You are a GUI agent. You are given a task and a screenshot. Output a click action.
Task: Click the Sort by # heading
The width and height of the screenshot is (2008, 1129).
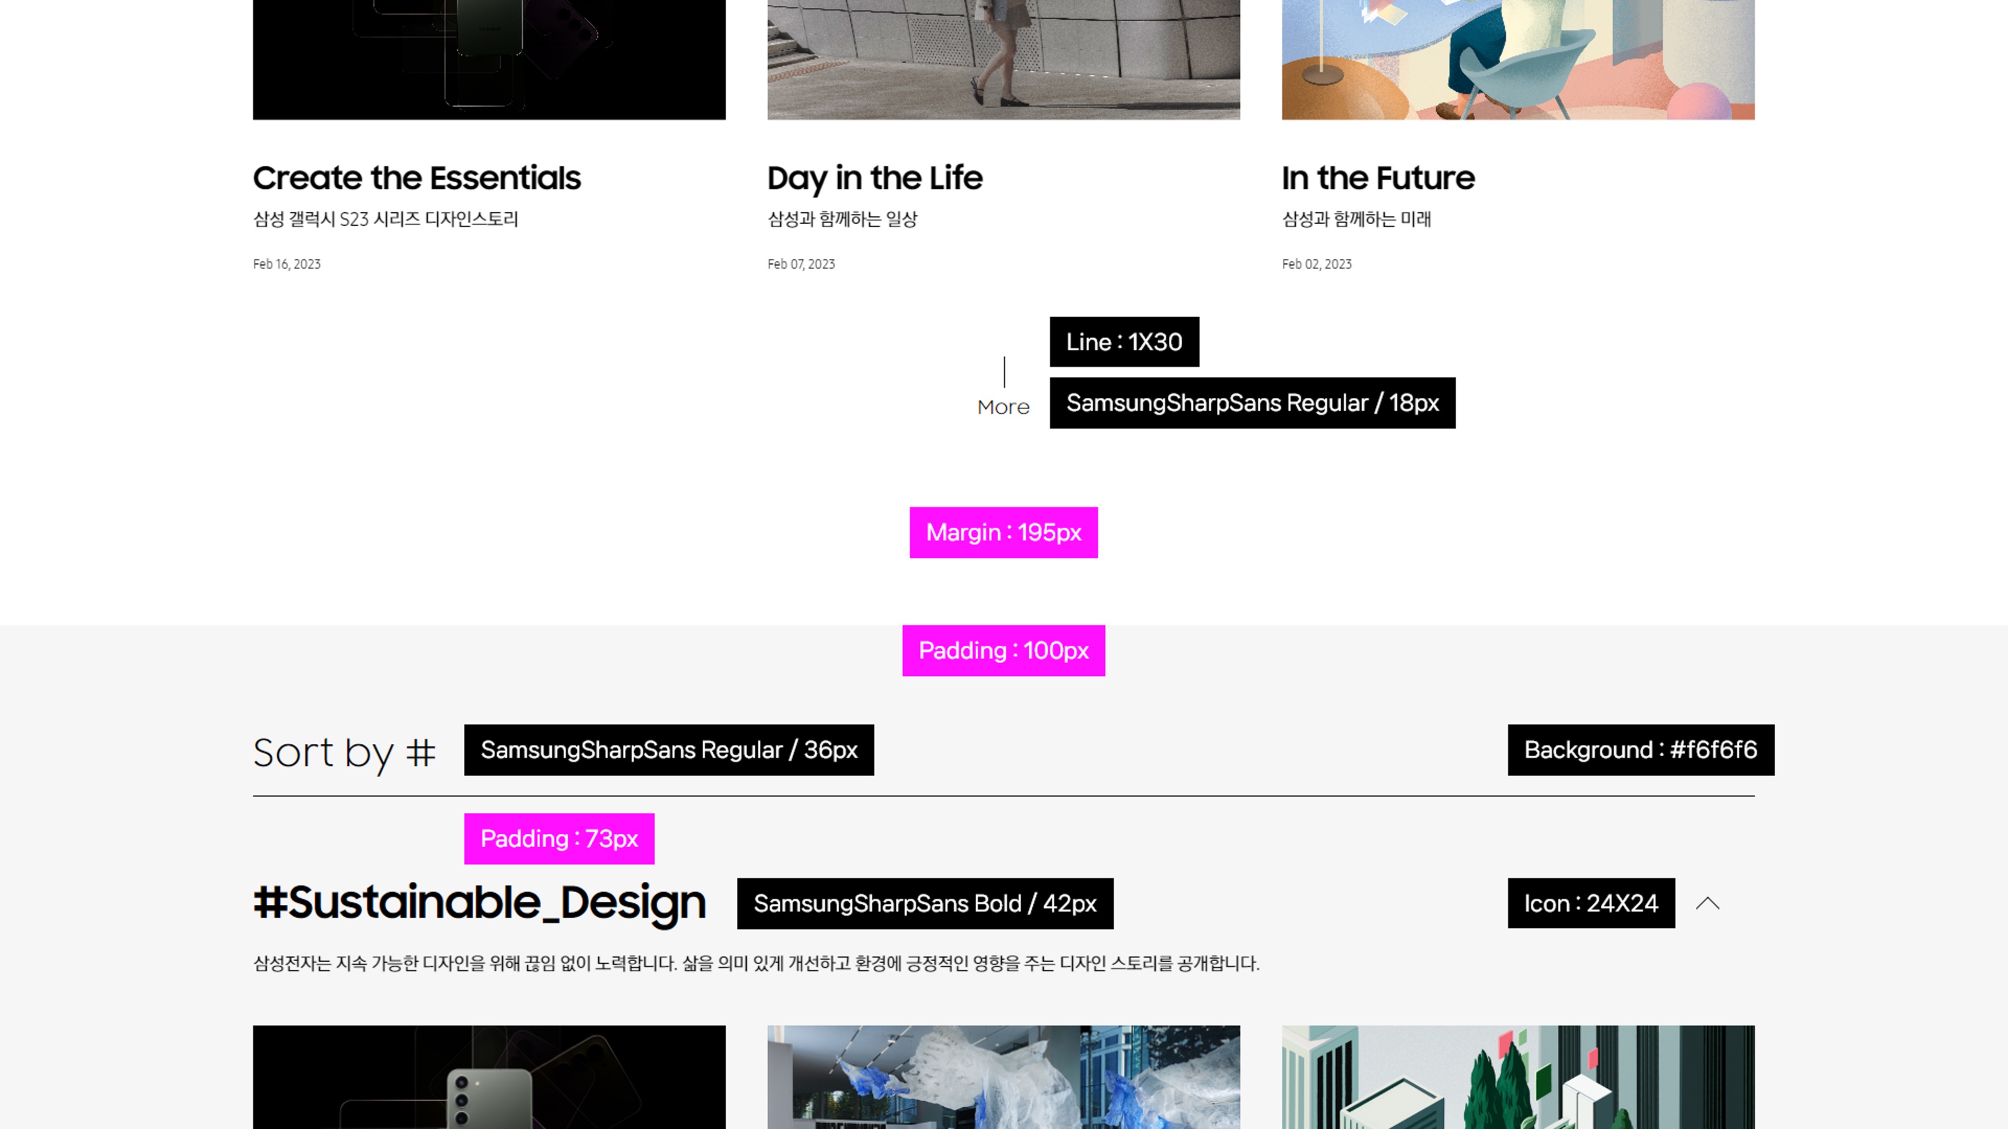click(x=344, y=753)
